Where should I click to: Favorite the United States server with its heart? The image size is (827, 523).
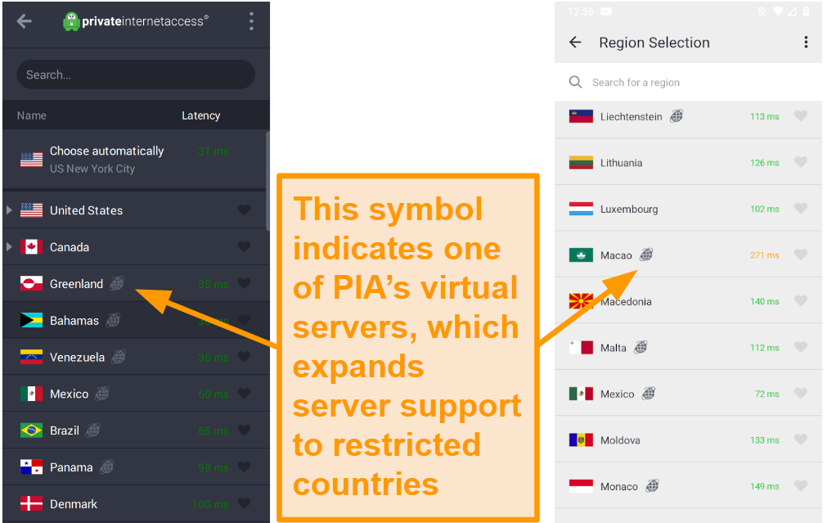(x=243, y=210)
